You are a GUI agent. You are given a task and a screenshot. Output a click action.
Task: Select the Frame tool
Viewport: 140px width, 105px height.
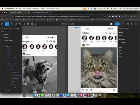coord(11,24)
